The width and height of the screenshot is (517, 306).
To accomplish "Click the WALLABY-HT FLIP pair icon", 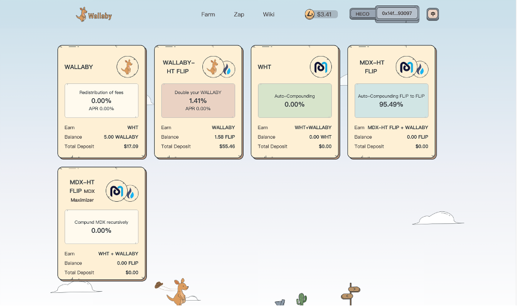I will (x=219, y=67).
